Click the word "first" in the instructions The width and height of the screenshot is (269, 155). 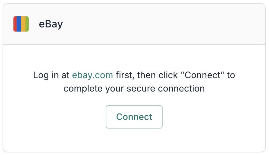coord(125,75)
